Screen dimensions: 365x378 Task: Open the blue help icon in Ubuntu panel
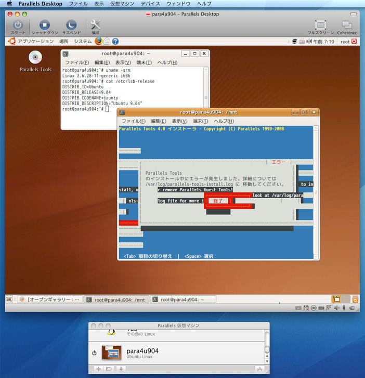[115, 42]
